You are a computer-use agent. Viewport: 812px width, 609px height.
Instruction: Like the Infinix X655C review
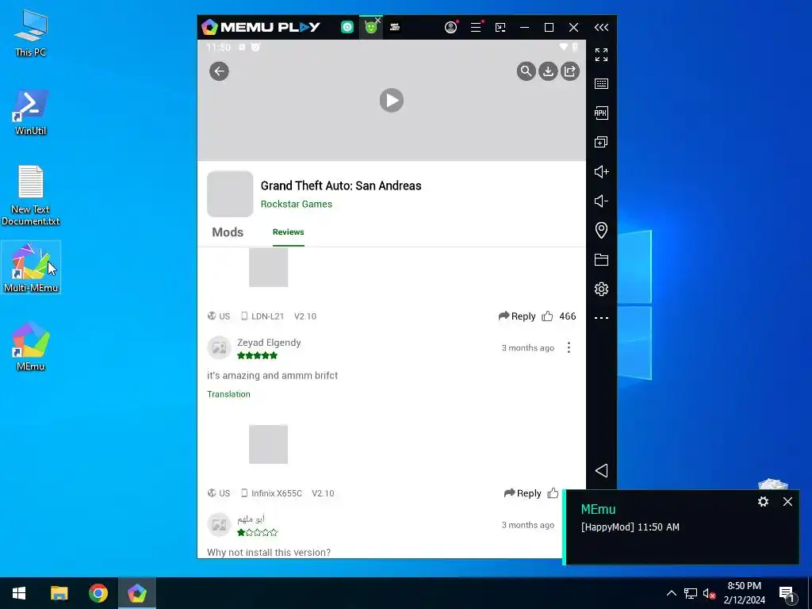(x=553, y=493)
